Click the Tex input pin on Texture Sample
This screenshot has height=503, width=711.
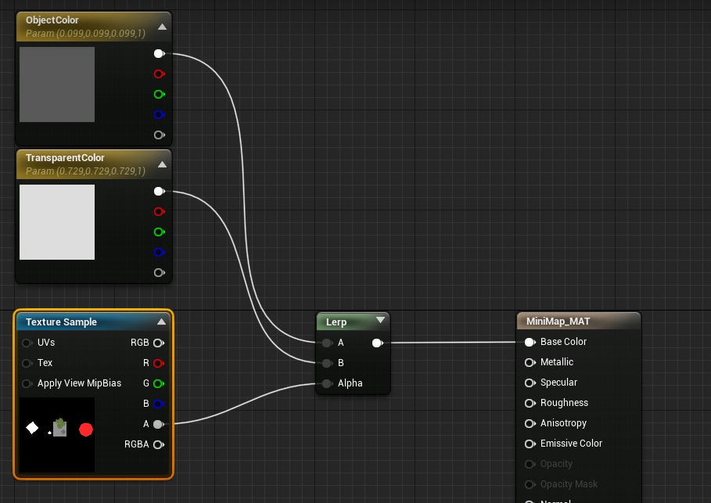28,363
